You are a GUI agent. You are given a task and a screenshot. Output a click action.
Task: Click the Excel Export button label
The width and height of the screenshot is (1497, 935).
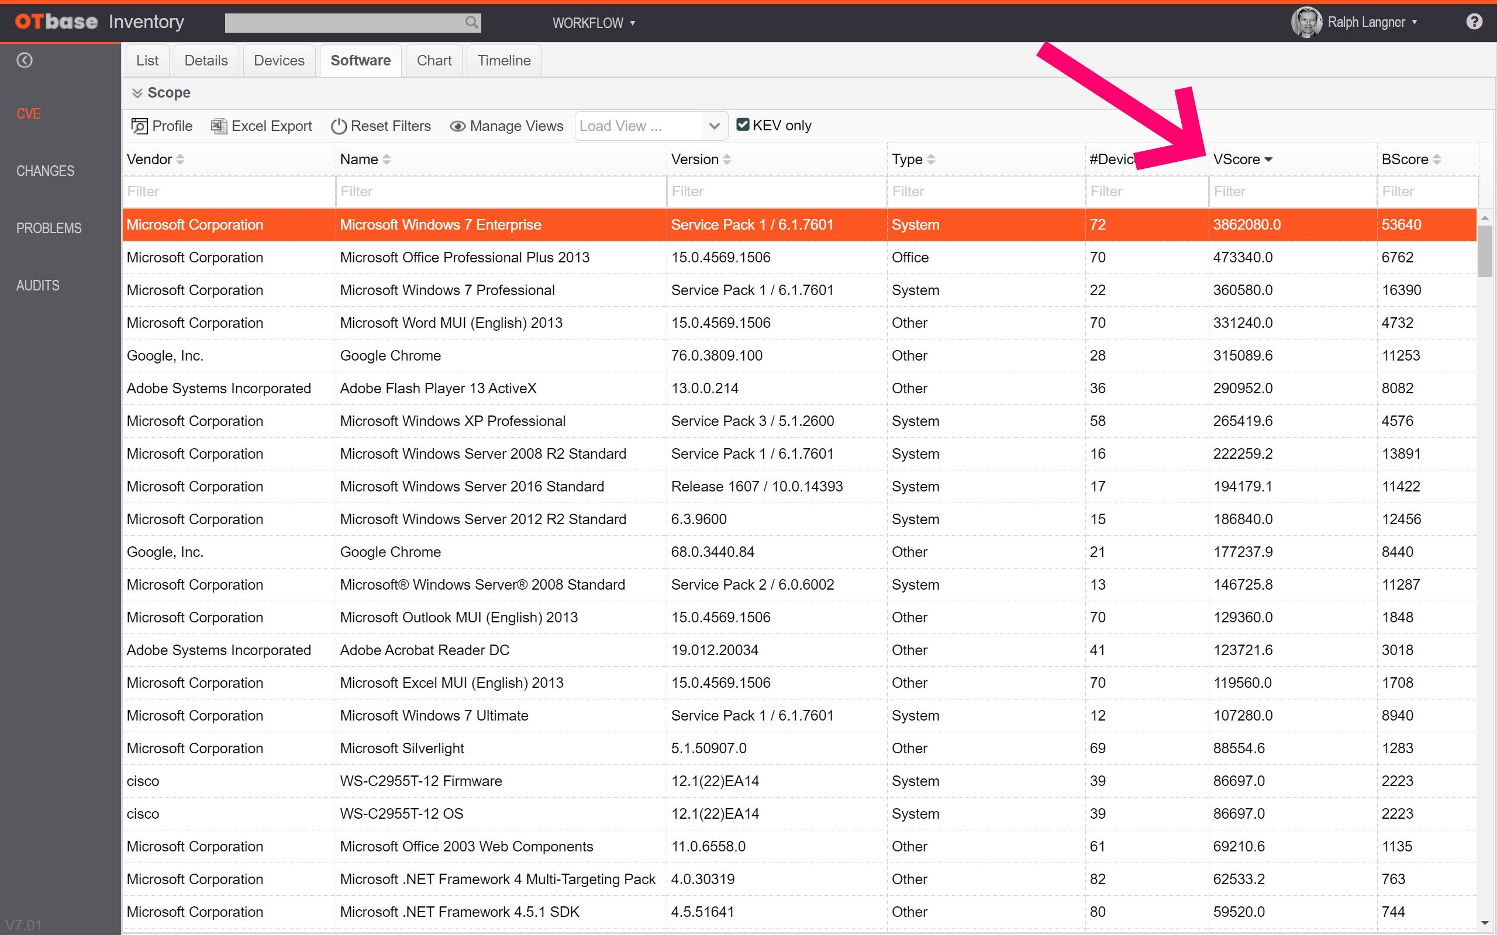(x=271, y=126)
